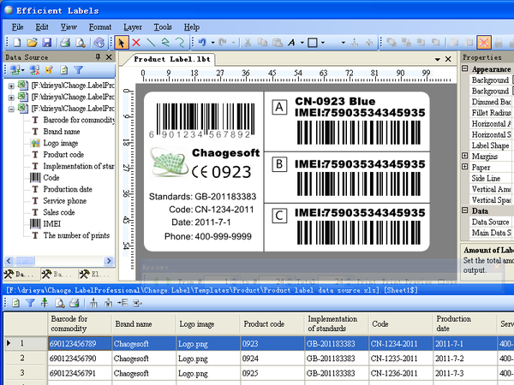514x385 pixels.
Task: Open the Layer menu
Action: (x=133, y=27)
